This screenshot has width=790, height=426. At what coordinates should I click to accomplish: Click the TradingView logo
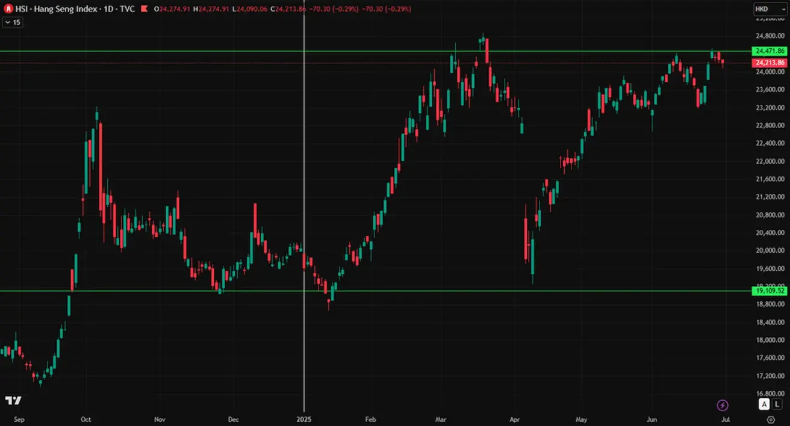click(13, 401)
